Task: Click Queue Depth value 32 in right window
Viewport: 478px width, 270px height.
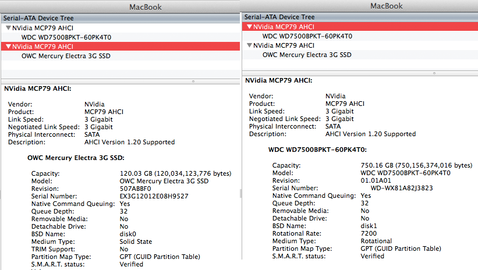Action: pos(364,203)
